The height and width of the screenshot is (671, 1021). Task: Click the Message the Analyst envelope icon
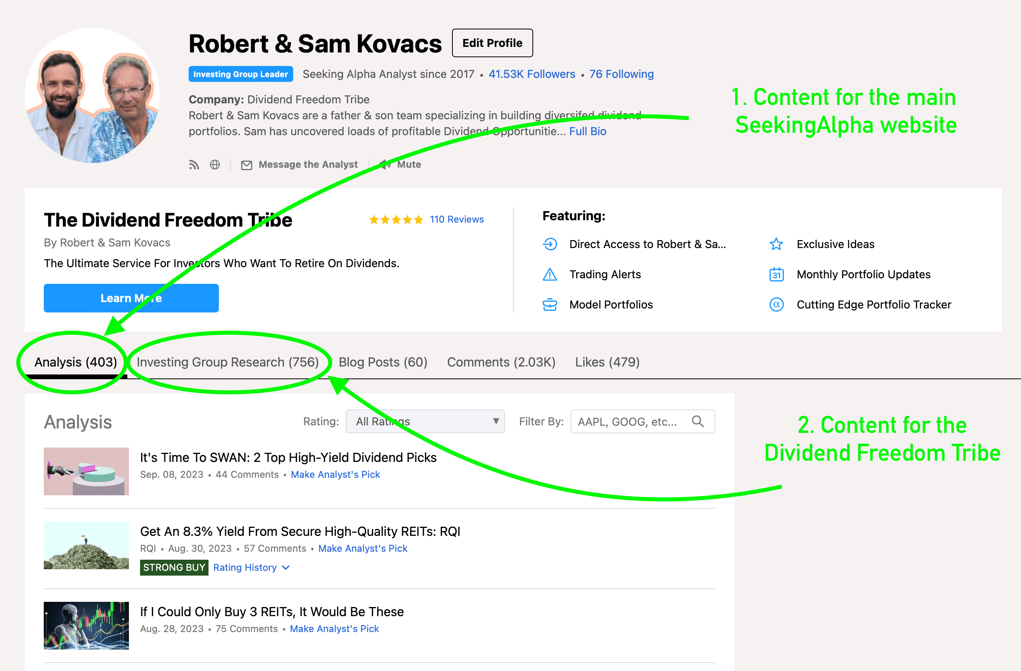(x=247, y=165)
